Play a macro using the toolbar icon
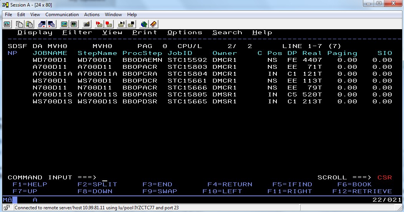404x212 pixels. tap(121, 24)
